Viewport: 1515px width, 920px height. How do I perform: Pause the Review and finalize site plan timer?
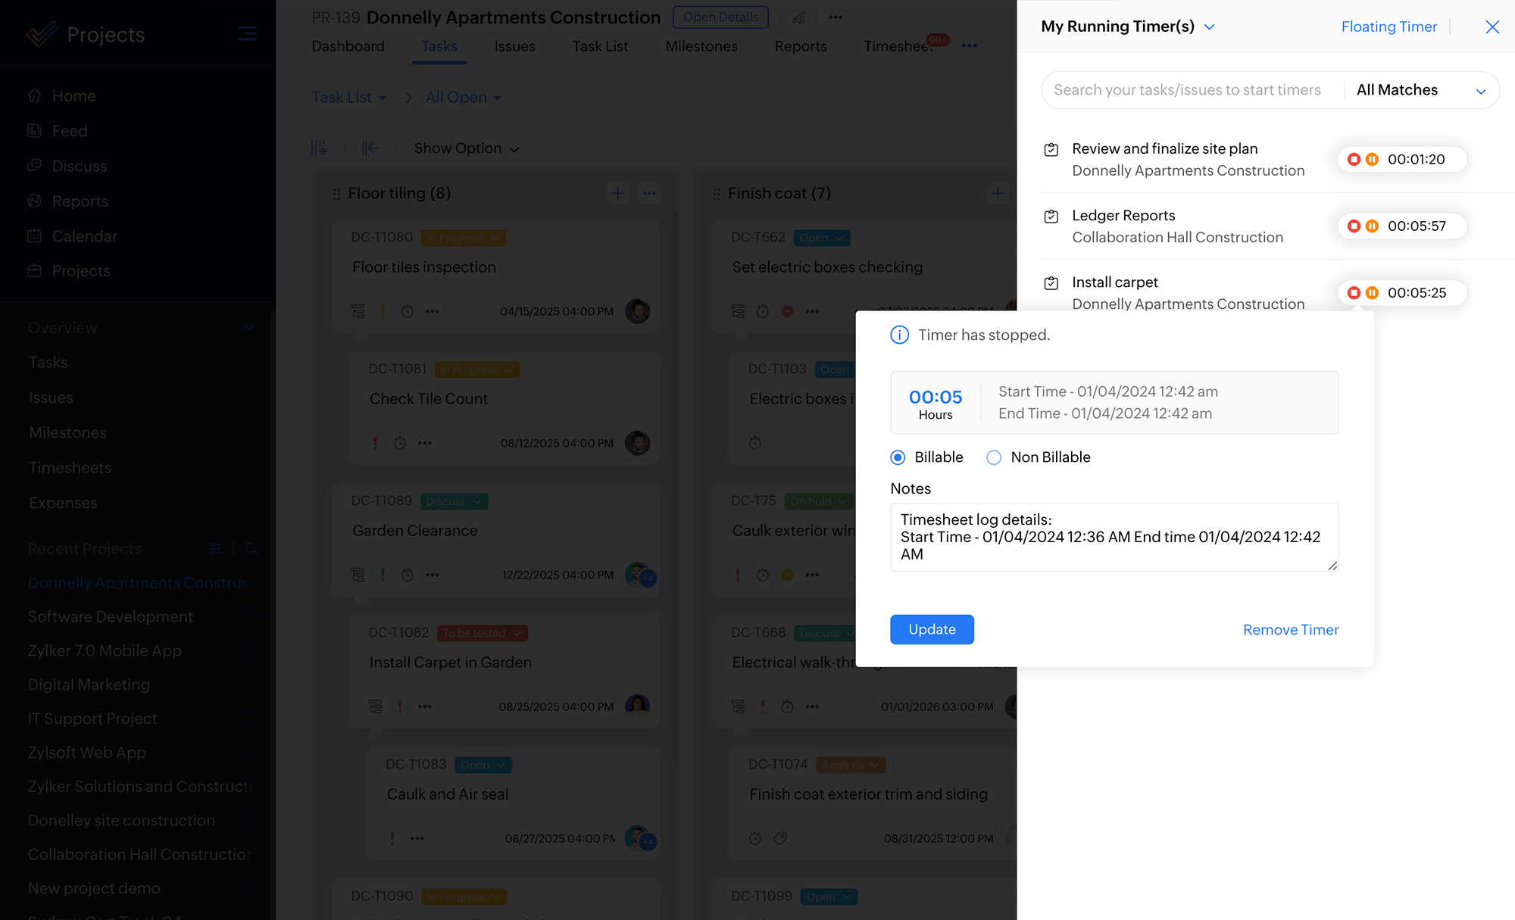[1372, 159]
